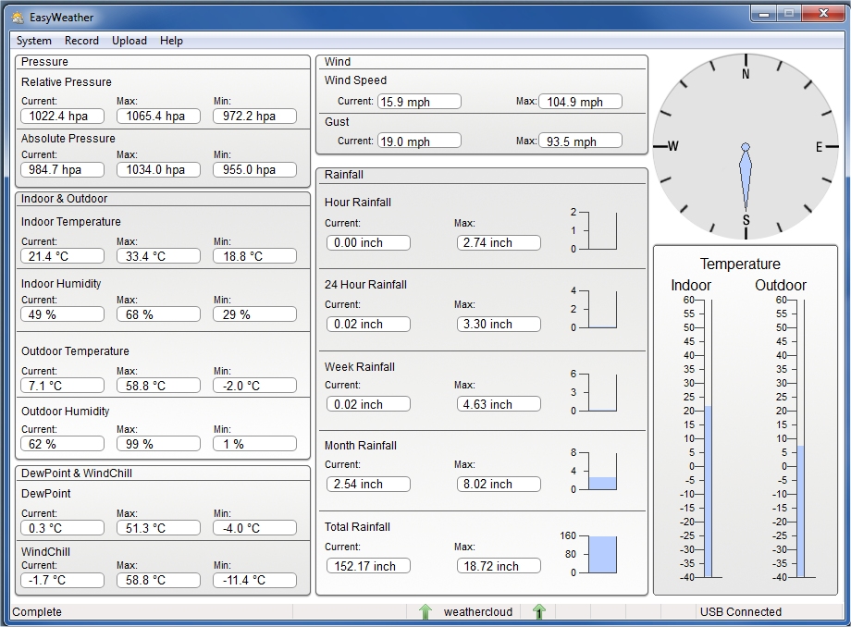Click the Outdoor Temperature min value field
The height and width of the screenshot is (627, 851).
pyautogui.click(x=254, y=386)
